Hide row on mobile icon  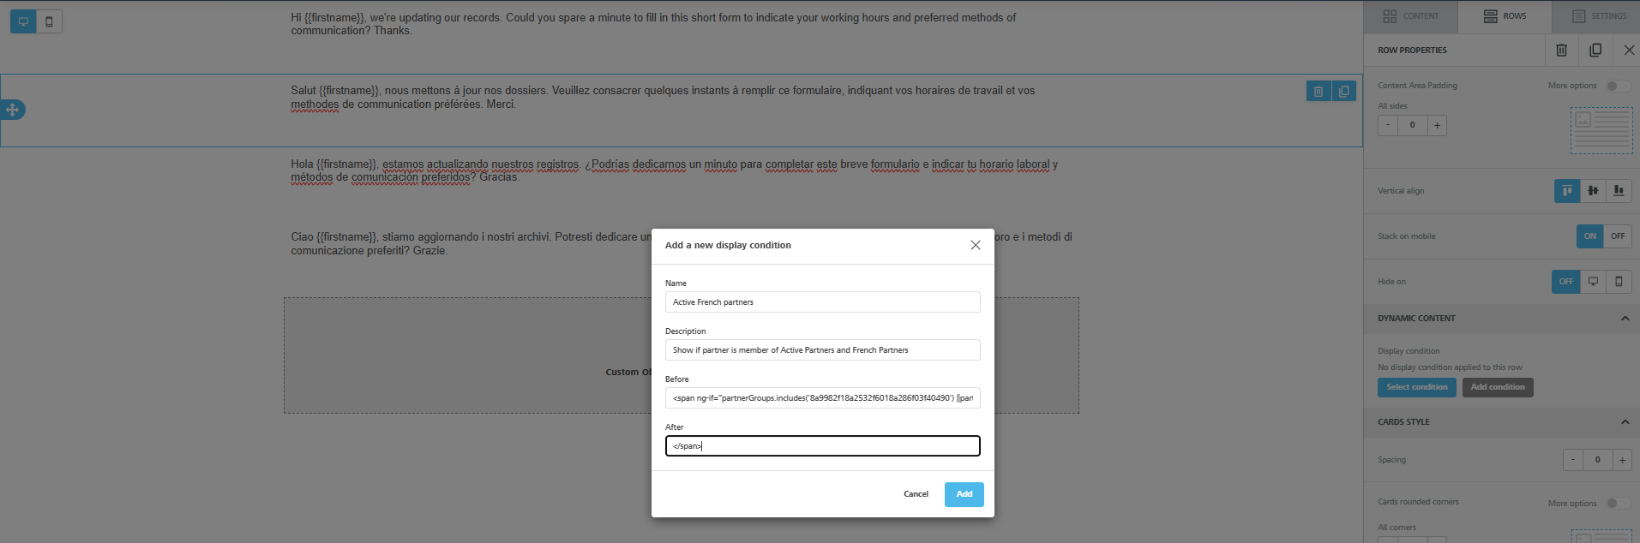point(1619,281)
